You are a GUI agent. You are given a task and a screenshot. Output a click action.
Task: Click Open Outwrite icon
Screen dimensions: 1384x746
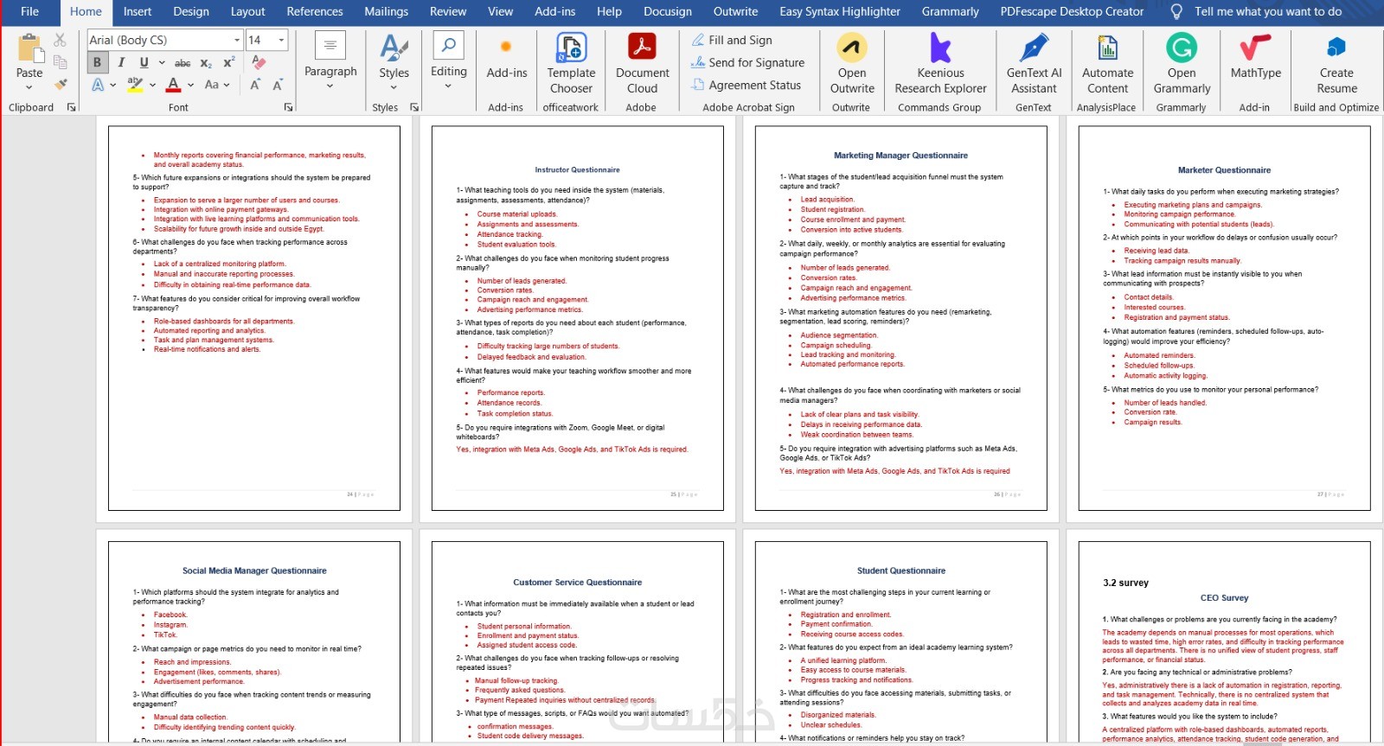[x=852, y=48]
